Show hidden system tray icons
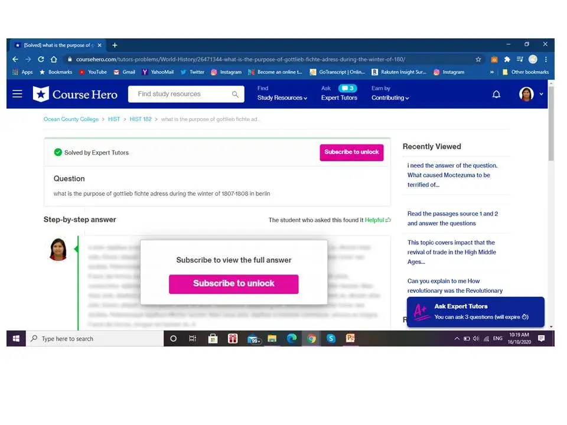This screenshot has height=425, width=567. point(457,339)
